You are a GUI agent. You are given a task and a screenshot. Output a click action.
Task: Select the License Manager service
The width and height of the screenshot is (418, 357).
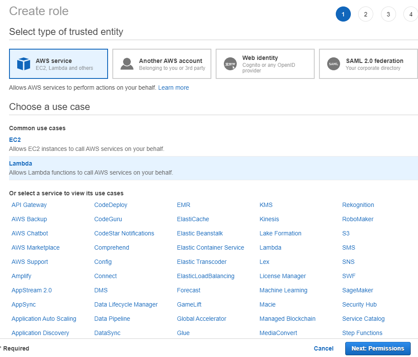[x=283, y=276]
